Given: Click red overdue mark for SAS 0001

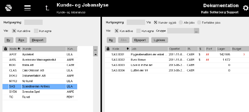Looking at the screenshot, I should click(x=207, y=54).
